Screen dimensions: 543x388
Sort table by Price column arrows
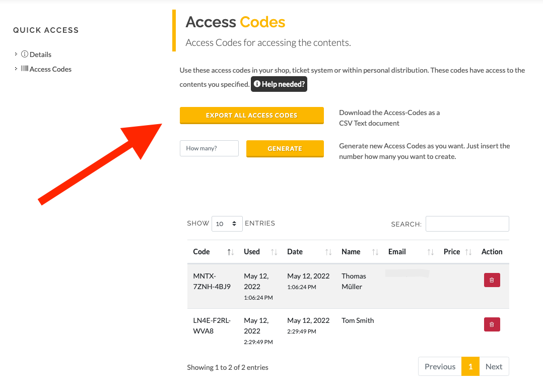468,252
